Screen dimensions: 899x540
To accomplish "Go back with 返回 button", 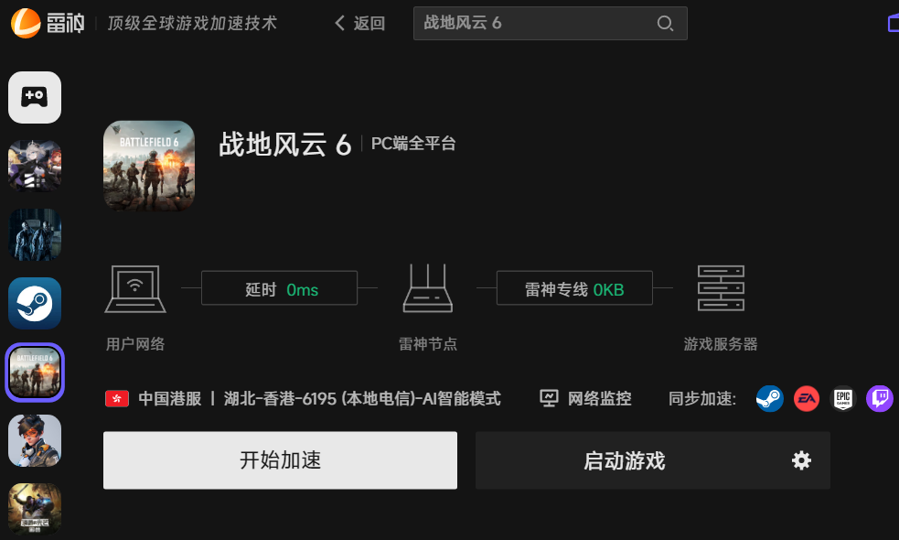I will (x=359, y=24).
